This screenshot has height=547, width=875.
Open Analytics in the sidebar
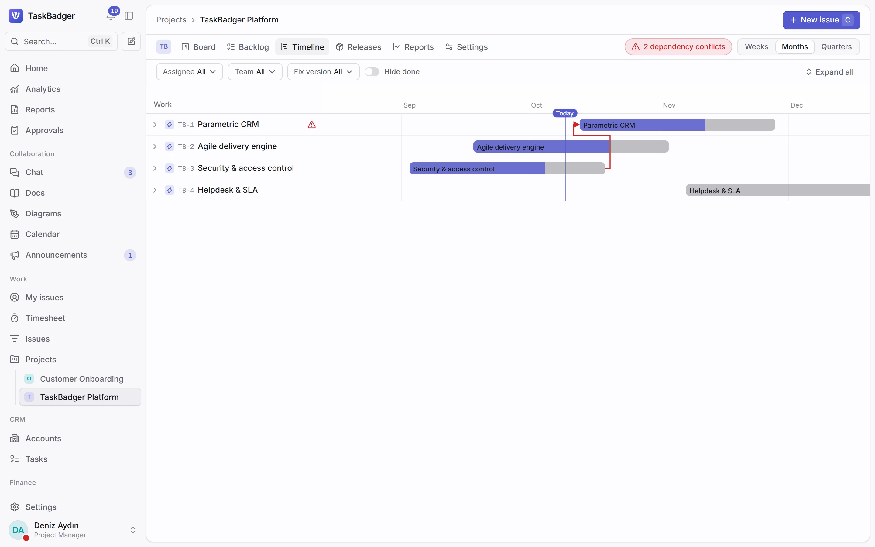pos(73,89)
